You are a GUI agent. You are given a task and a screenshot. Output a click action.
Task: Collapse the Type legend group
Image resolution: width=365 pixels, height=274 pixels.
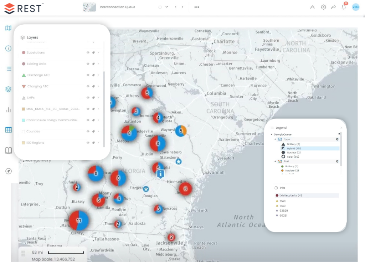[275, 139]
